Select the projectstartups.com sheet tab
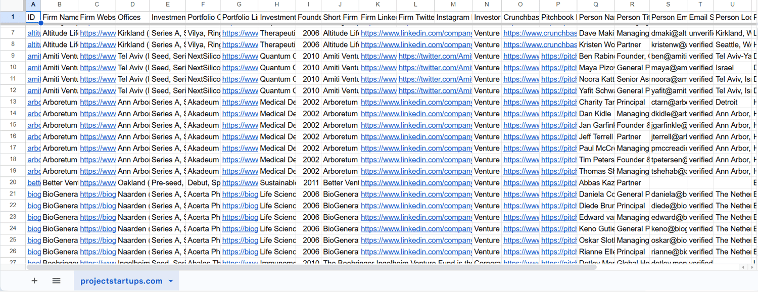This screenshot has width=758, height=292. click(121, 281)
